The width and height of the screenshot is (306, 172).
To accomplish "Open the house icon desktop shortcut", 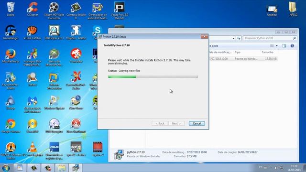I will [76, 103].
